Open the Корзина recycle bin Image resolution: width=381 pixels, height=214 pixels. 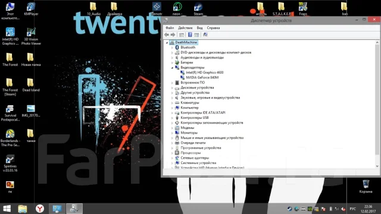[x=366, y=186]
